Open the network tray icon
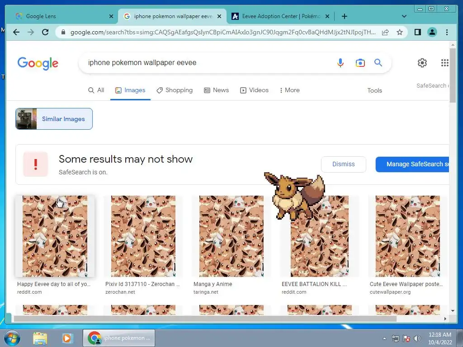The image size is (463, 347). point(395,338)
